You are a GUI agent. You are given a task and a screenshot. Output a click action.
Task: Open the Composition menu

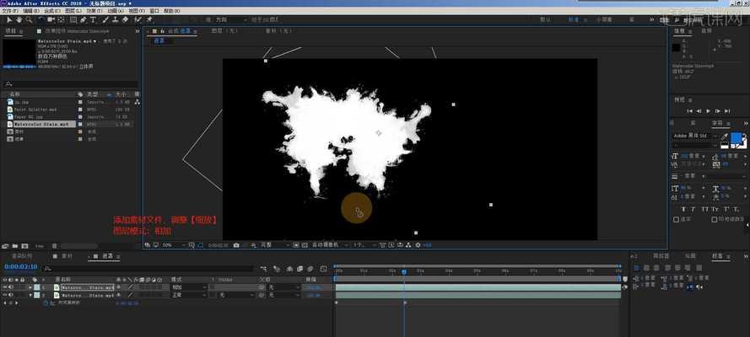point(51,10)
